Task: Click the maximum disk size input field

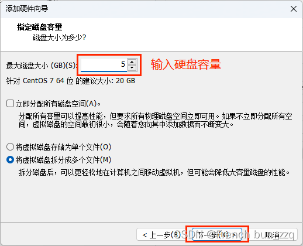Action: point(104,64)
